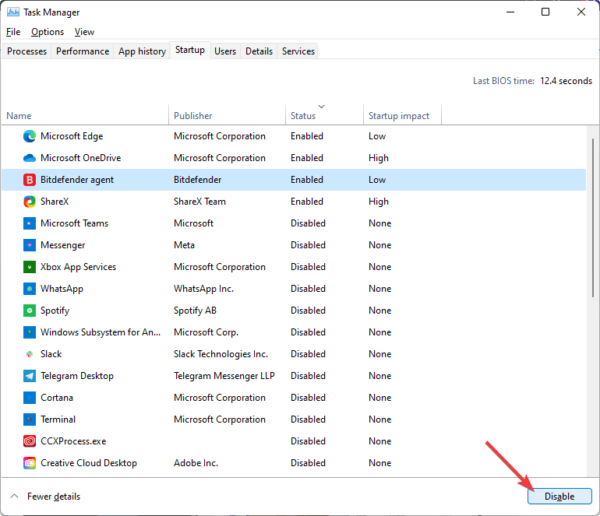Image resolution: width=600 pixels, height=516 pixels.
Task: Click the Spotify icon
Action: pos(30,311)
